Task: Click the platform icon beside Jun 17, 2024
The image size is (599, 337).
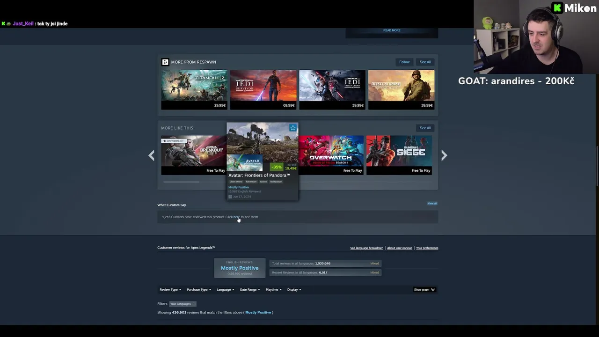Action: 230,197
